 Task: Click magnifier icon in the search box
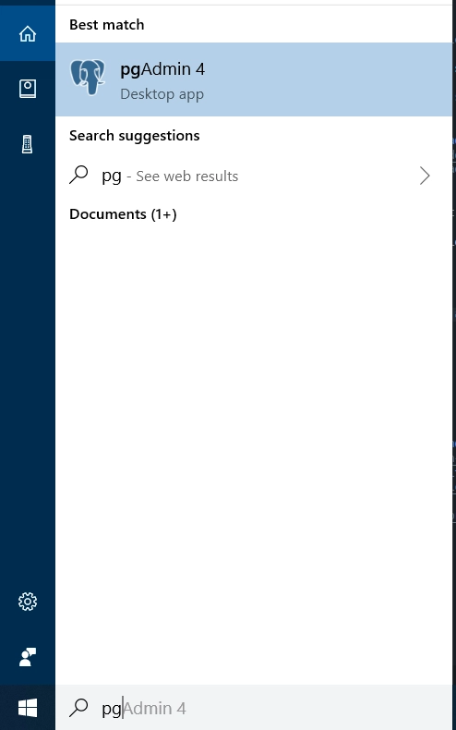click(78, 708)
